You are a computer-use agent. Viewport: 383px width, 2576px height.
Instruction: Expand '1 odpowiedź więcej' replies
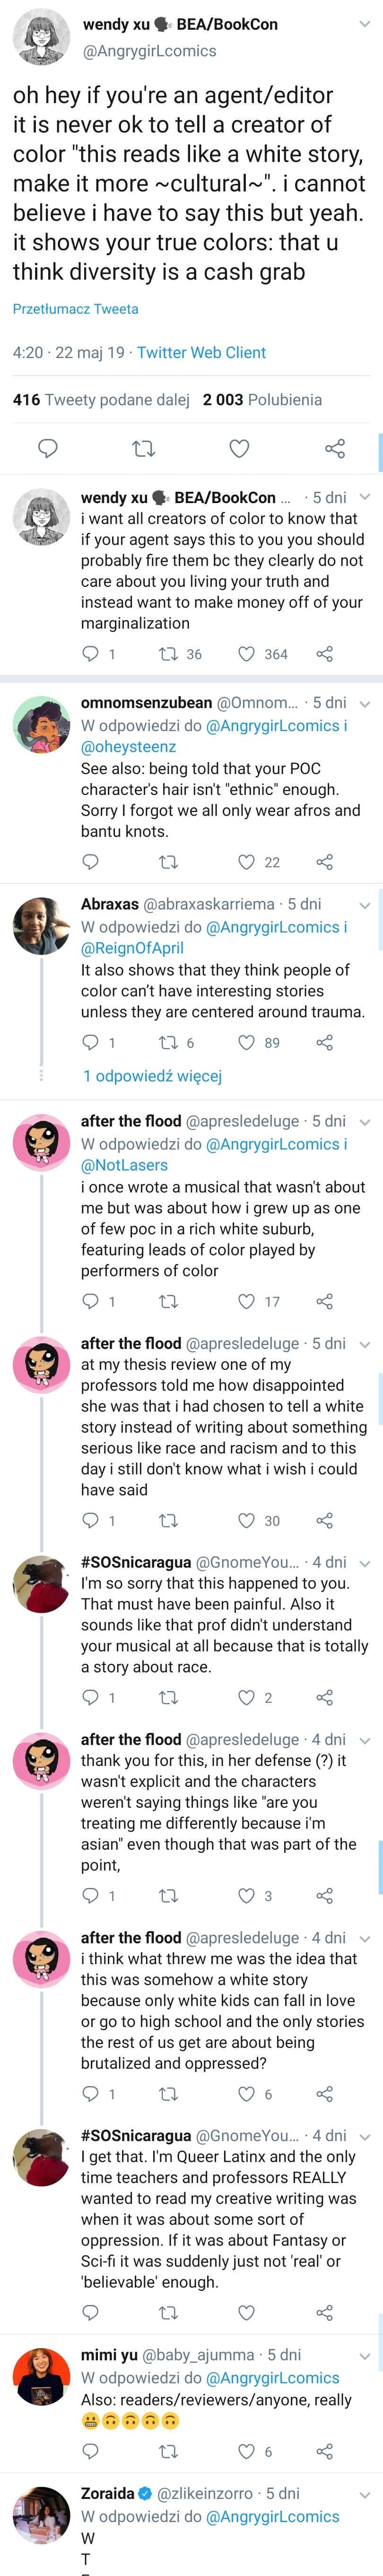point(152,1076)
